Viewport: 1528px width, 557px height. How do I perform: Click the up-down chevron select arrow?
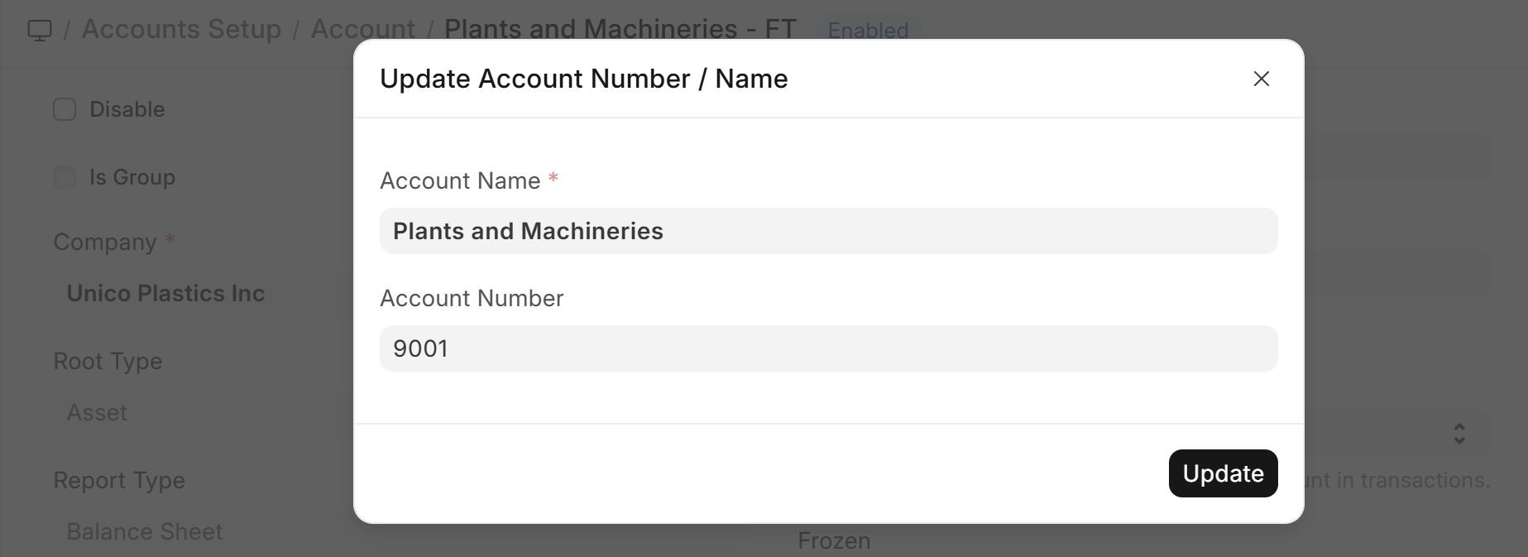tap(1459, 434)
